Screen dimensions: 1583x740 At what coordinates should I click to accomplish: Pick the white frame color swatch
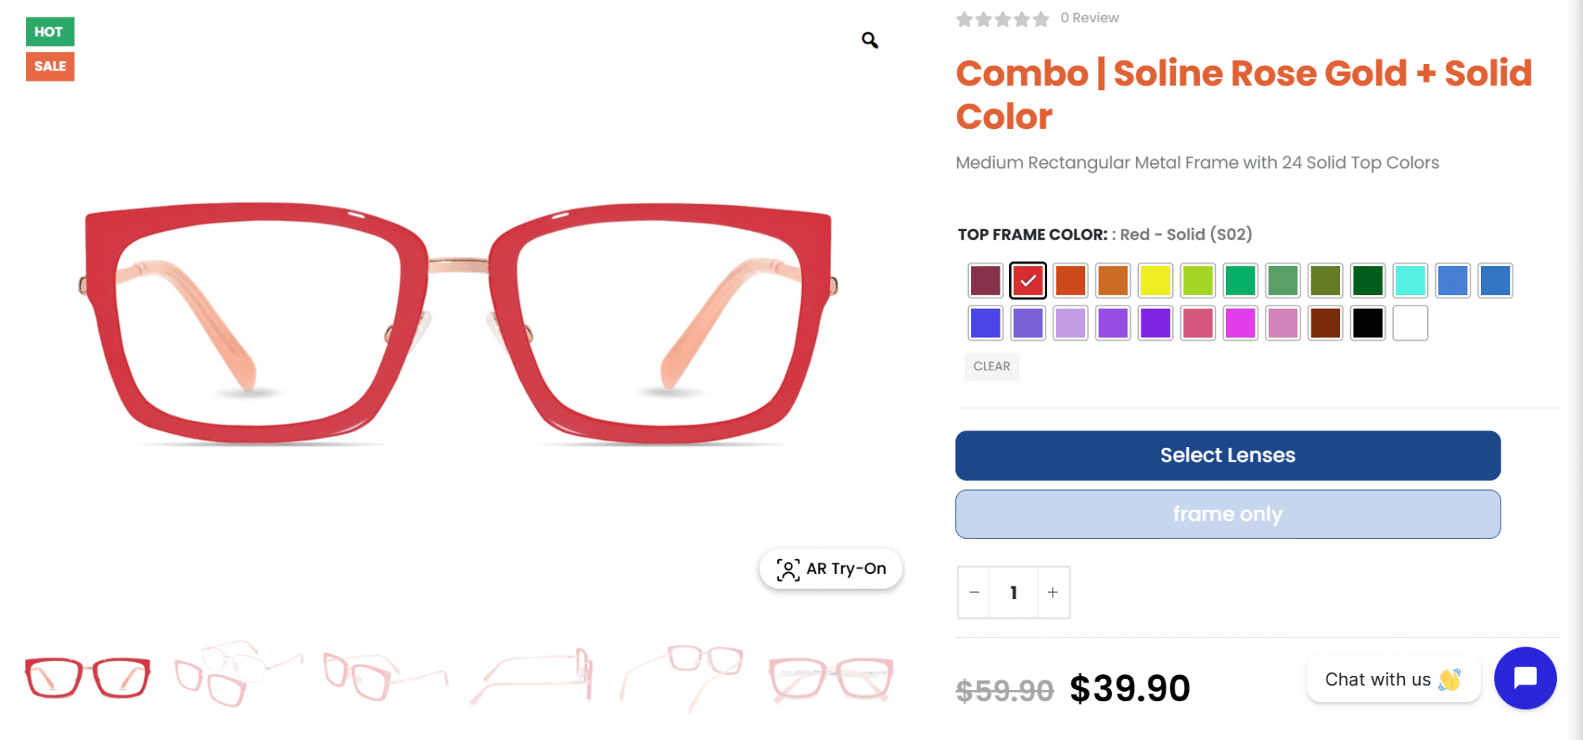coord(1410,323)
